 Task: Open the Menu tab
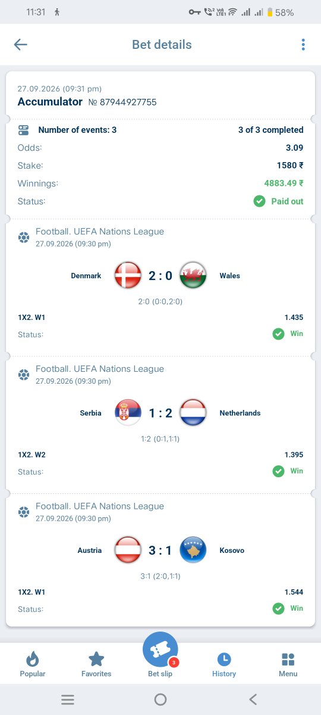coord(288,664)
